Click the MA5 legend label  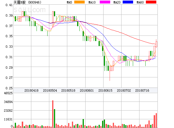click(x=69, y=2)
